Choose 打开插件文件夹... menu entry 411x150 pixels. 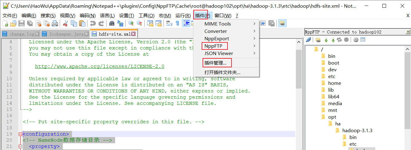[x=222, y=73]
